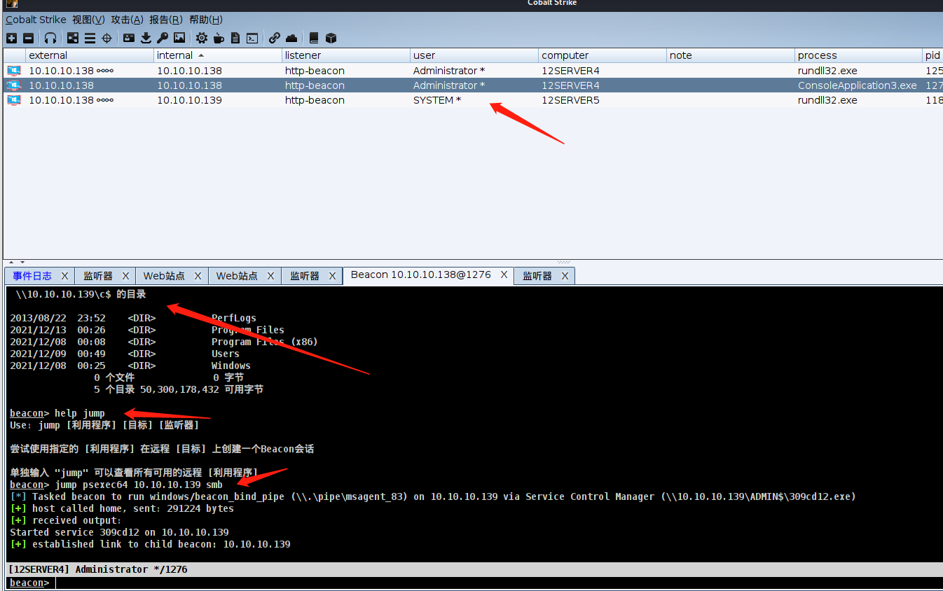Open the Java signed applet coffee cup icon

[219, 38]
